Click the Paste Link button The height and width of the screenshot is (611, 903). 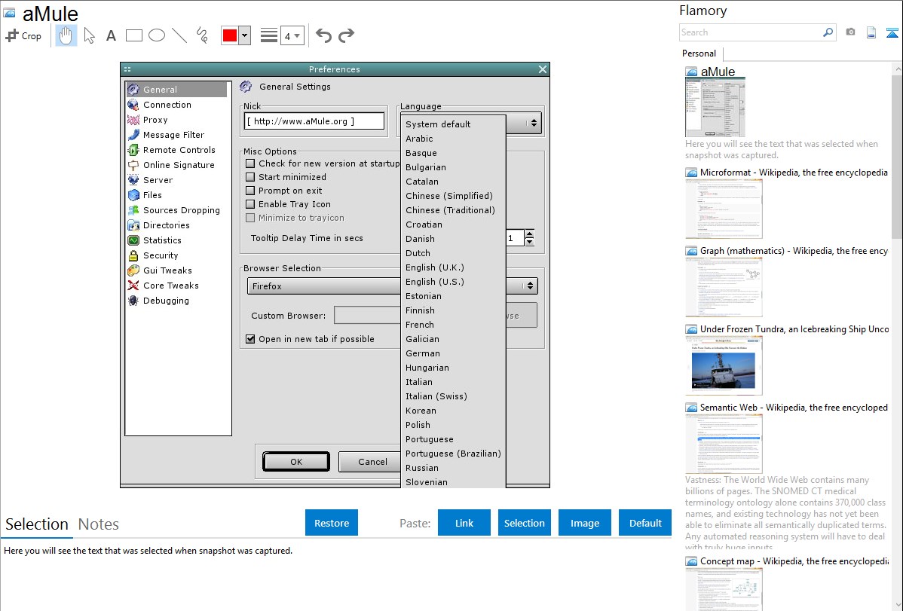point(464,523)
